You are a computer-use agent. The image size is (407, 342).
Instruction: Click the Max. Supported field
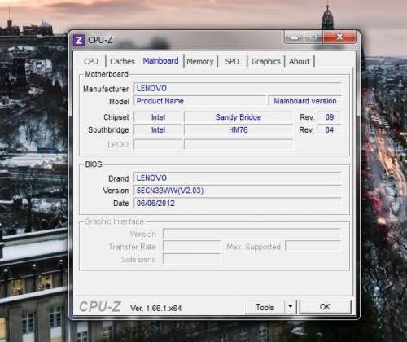(313, 247)
